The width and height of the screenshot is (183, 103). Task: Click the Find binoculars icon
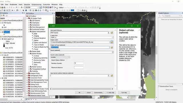pos(36,10)
